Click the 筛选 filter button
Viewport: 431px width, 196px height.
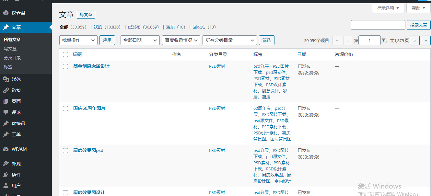click(267, 40)
